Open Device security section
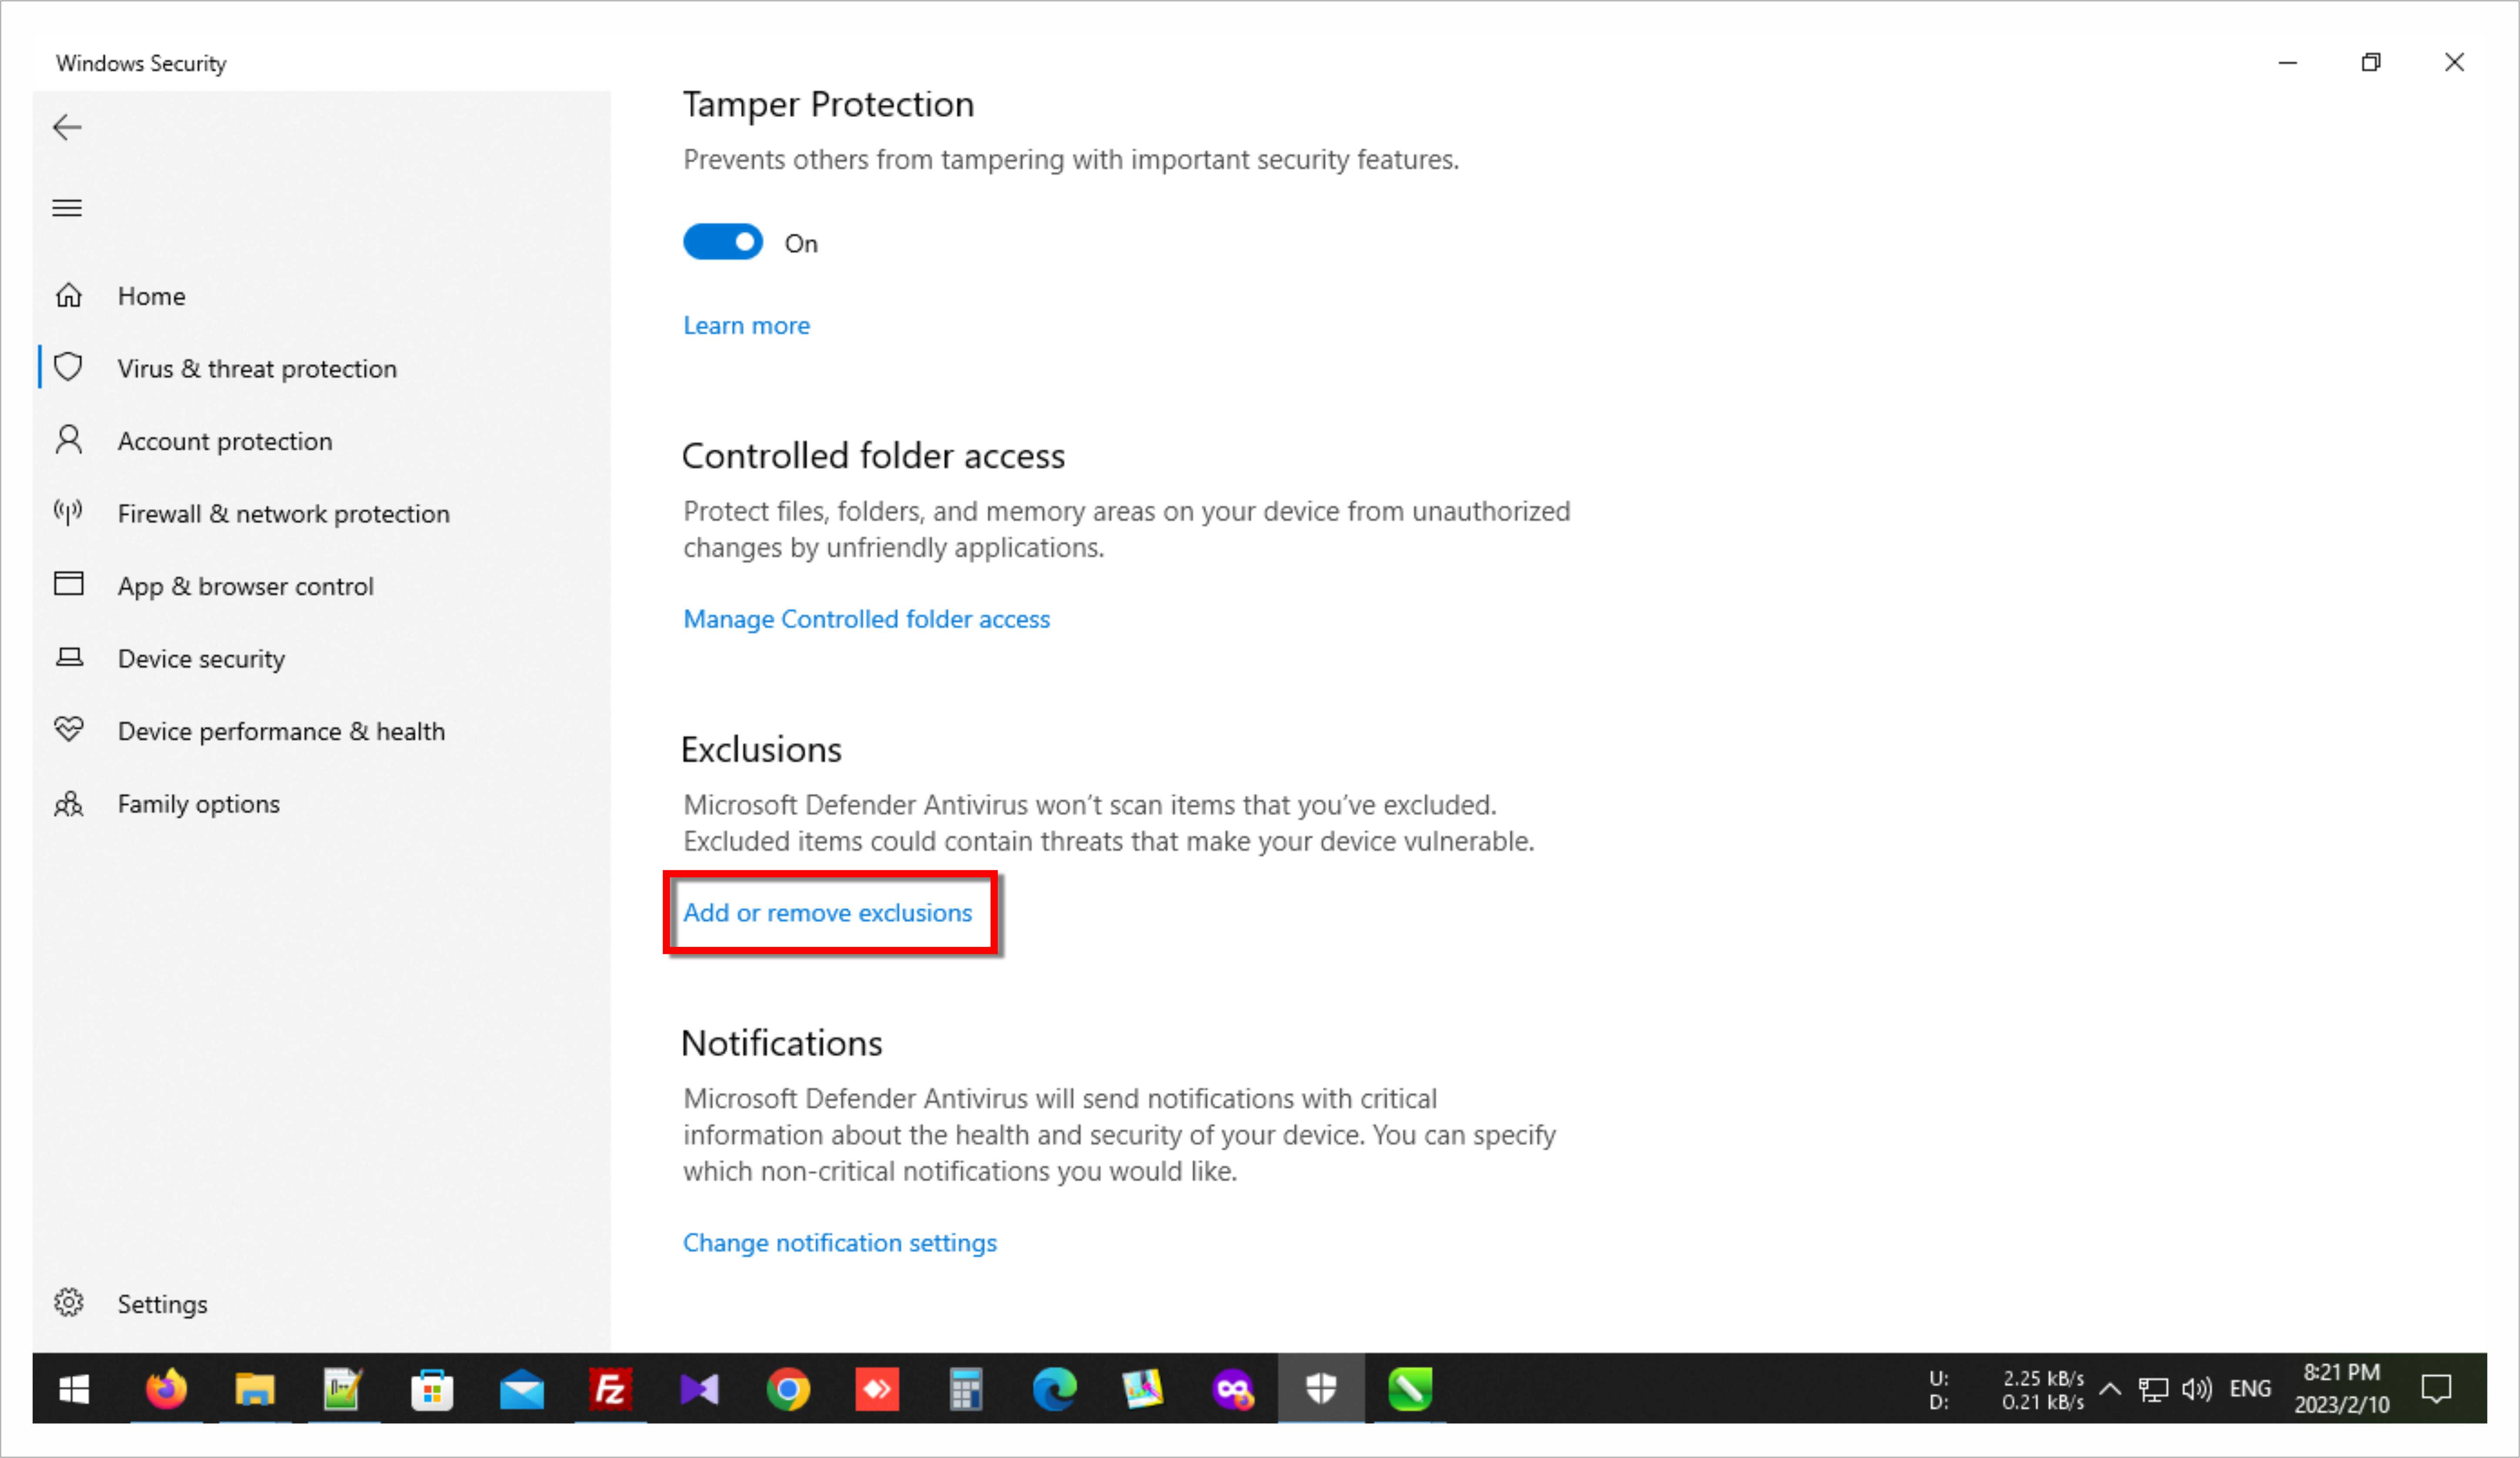 201,658
